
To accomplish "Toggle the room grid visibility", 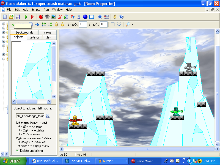I will click(x=112, y=24).
